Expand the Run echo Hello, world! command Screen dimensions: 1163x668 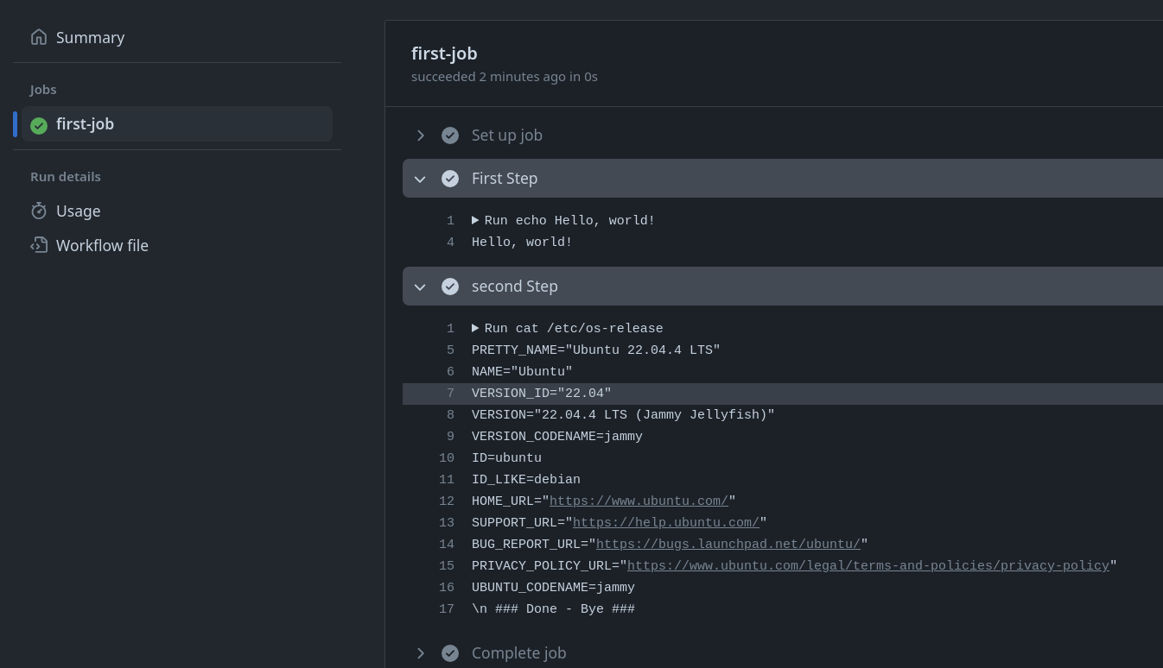[x=475, y=221]
